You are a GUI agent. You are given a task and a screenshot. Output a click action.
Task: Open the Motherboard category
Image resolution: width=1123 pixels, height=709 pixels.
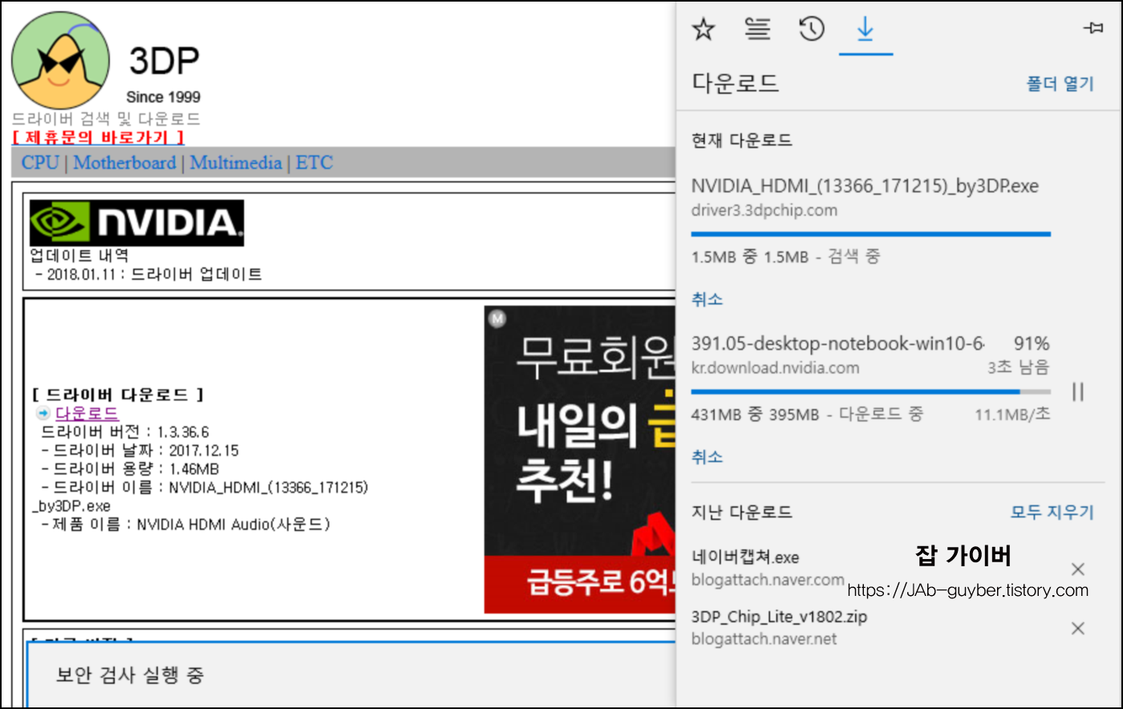[124, 163]
